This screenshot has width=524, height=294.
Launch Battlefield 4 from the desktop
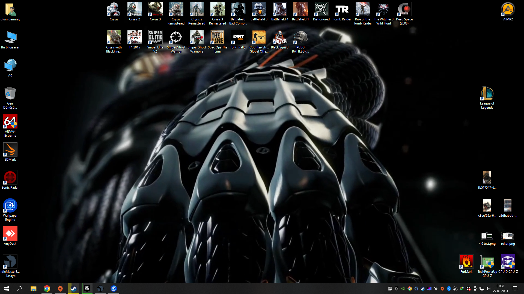[280, 10]
